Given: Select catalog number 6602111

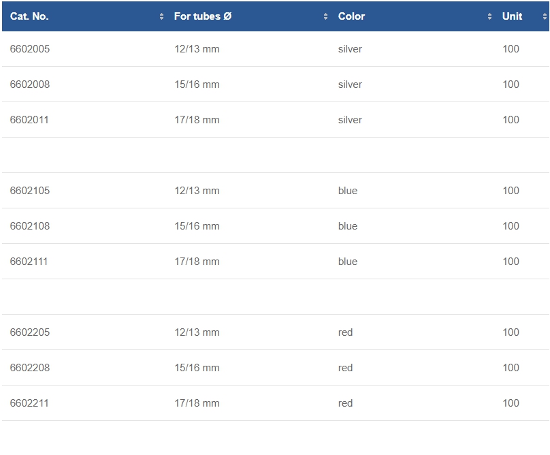Looking at the screenshot, I should [x=29, y=262].
